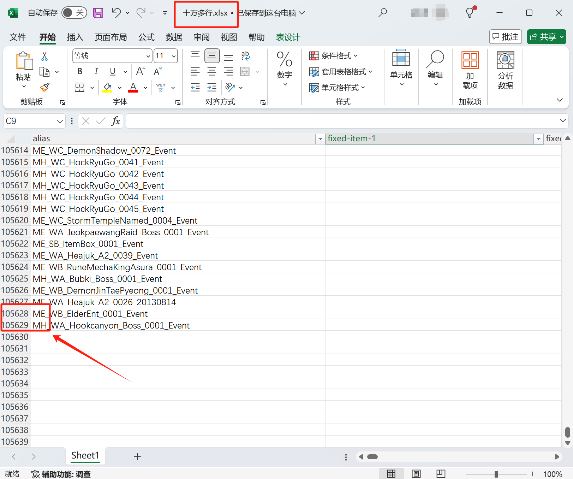The image size is (573, 479).
Task: Select the Format Painter brush icon
Action: tap(44, 87)
